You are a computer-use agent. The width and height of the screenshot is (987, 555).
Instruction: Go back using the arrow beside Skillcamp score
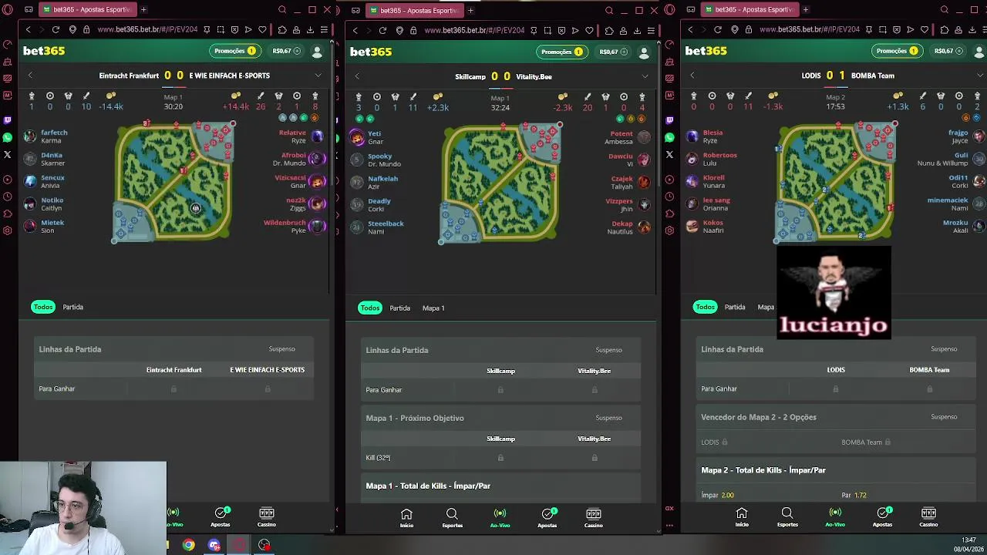coord(357,76)
